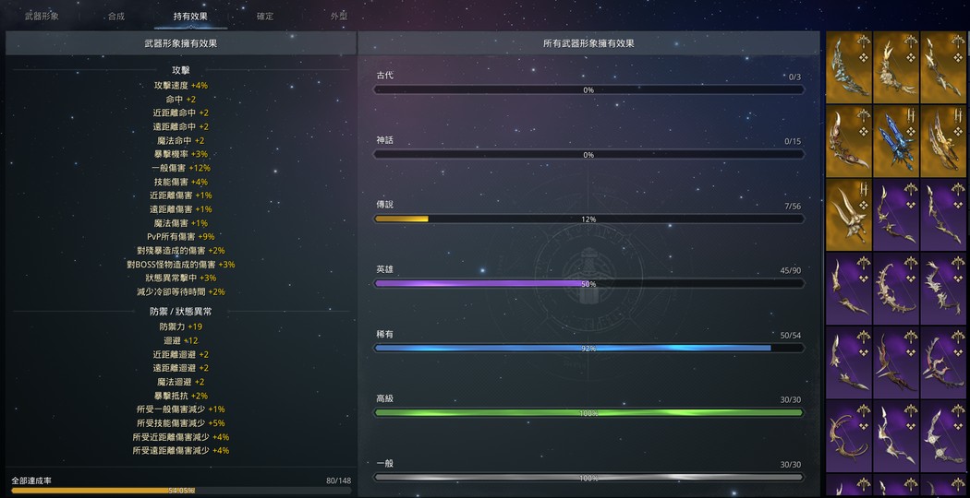The image size is (970, 498).
Task: Click the 英雄 purple progress bar
Action: (x=588, y=284)
